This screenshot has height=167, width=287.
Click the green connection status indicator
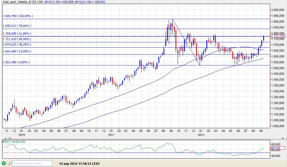[x=3, y=163]
